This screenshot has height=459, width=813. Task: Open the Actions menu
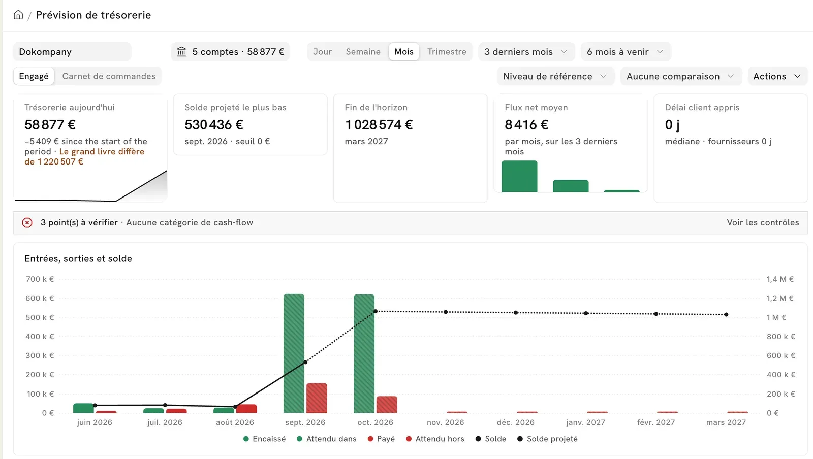pyautogui.click(x=777, y=76)
